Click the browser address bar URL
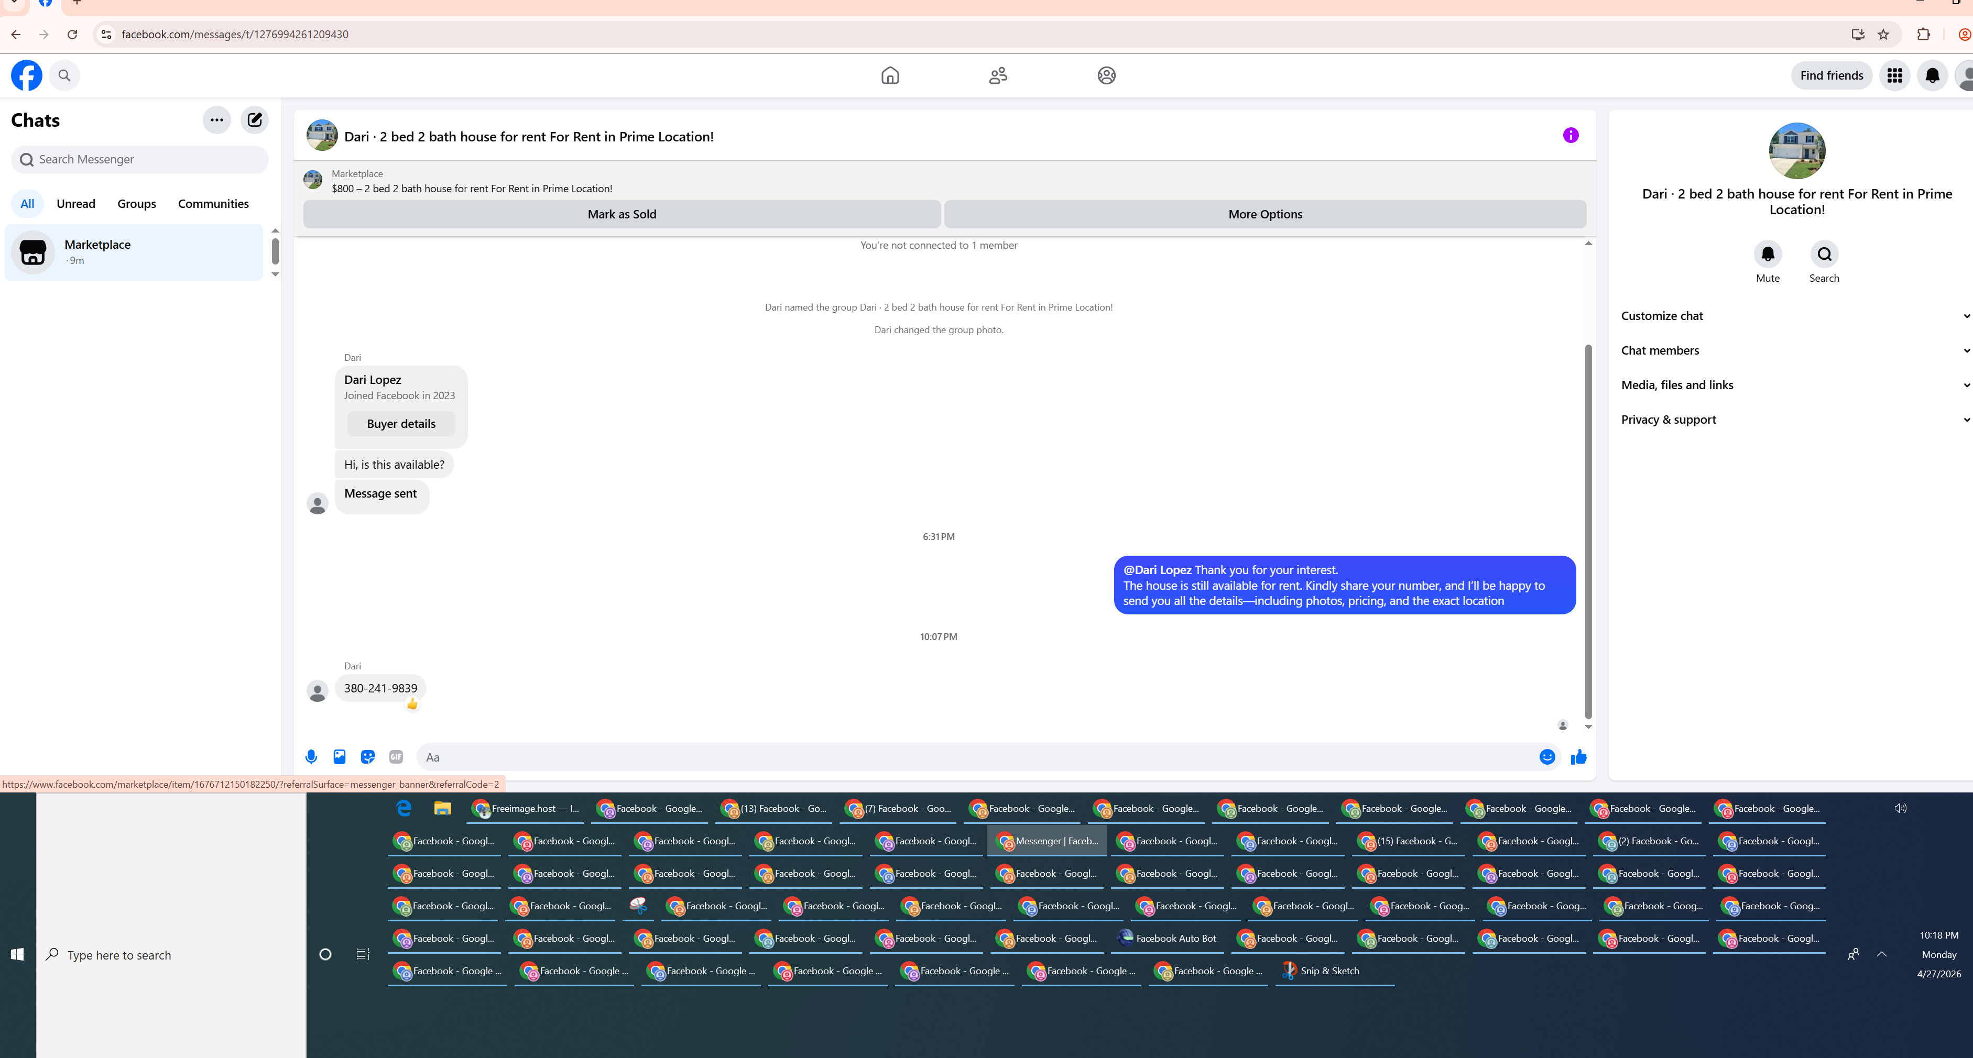The image size is (1973, 1058). click(x=235, y=35)
